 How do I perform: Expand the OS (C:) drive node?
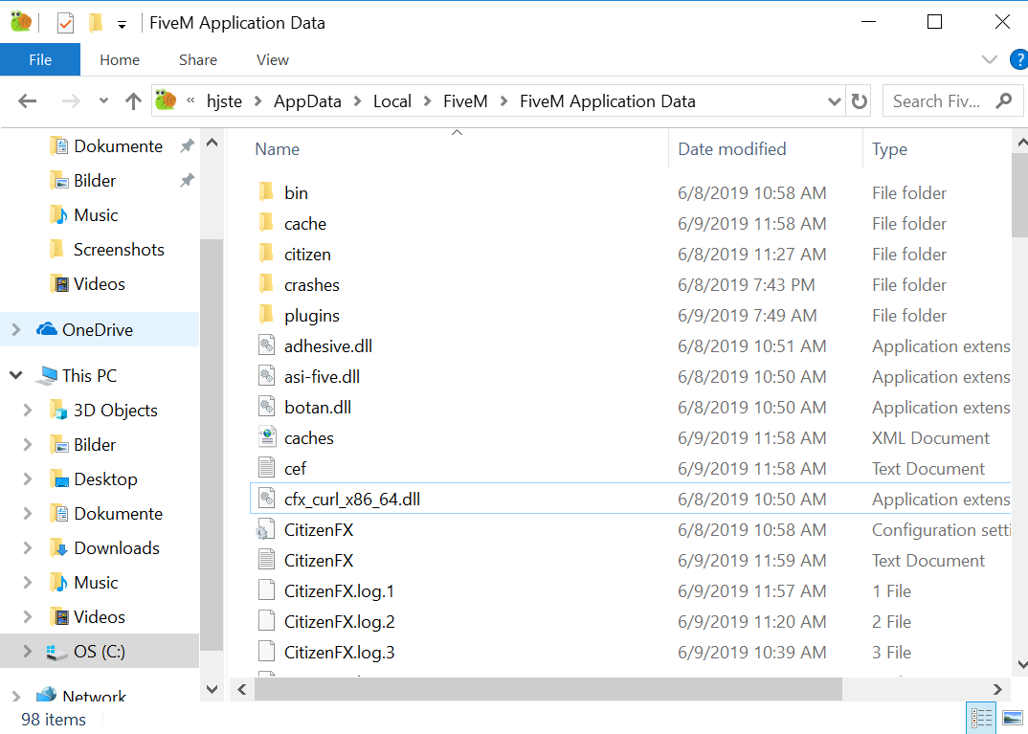pyautogui.click(x=28, y=652)
